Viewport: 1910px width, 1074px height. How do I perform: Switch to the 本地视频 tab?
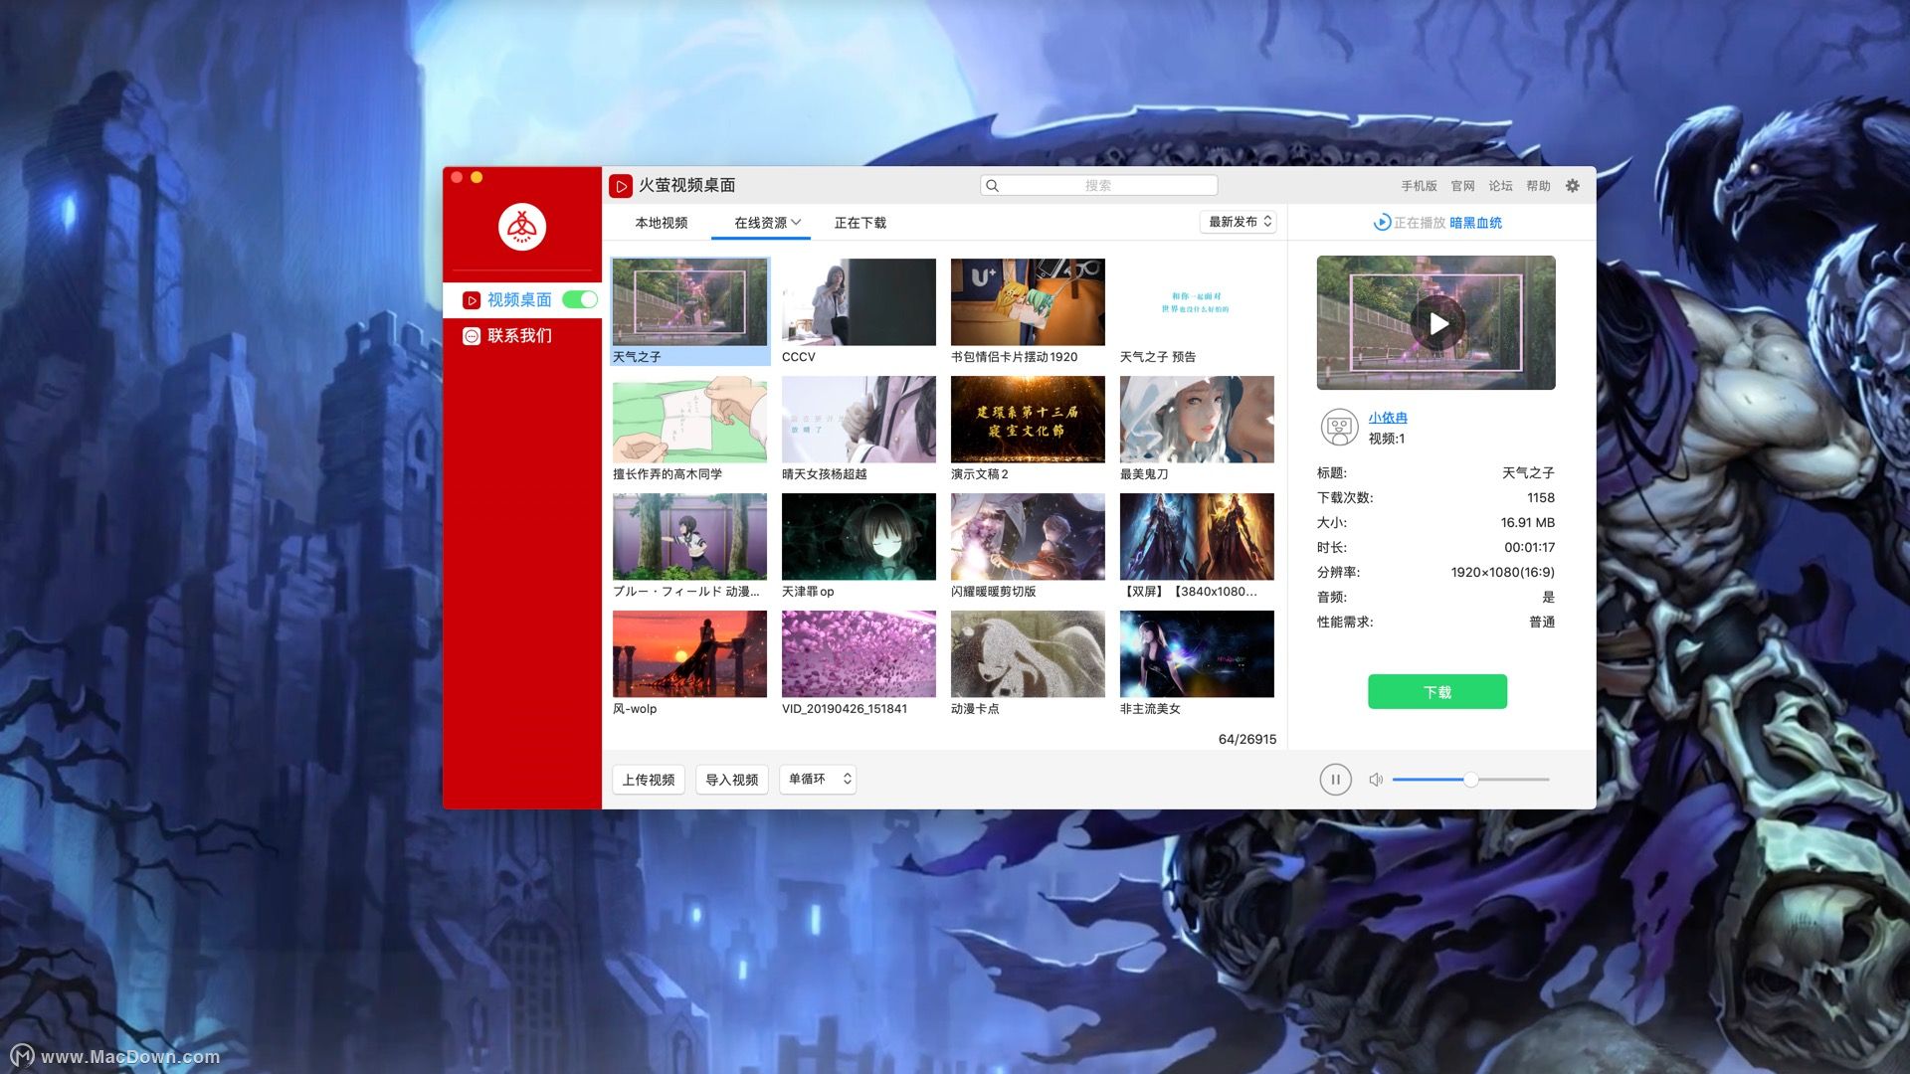point(661,222)
